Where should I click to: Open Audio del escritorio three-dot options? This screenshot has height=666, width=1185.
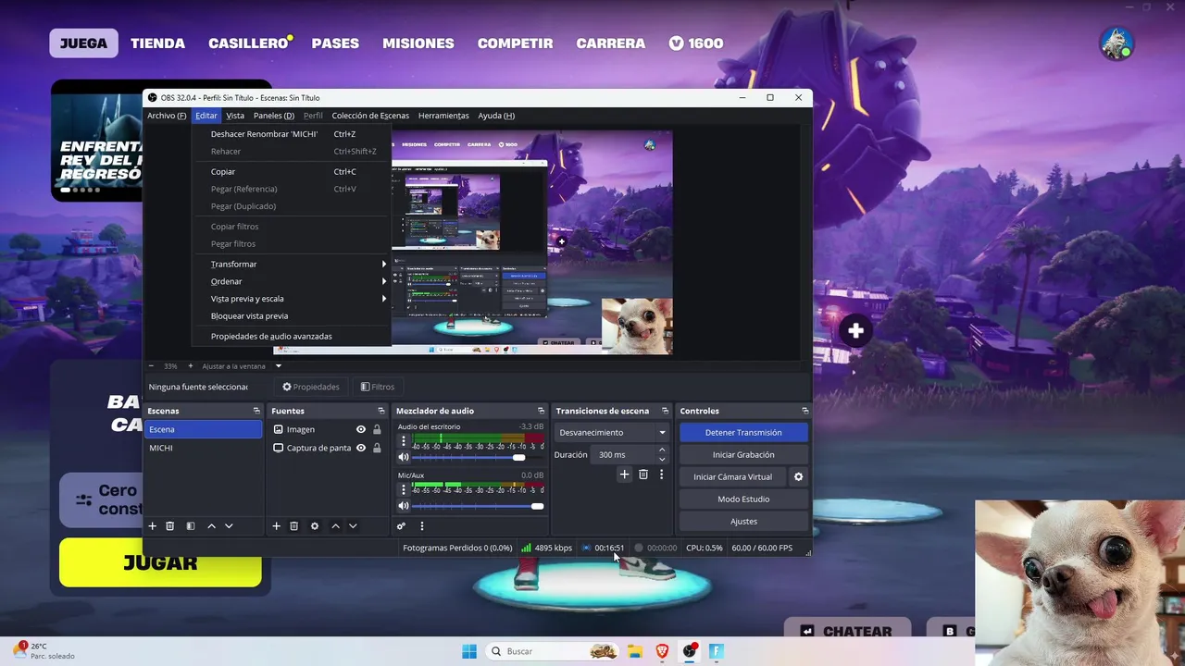(x=404, y=441)
